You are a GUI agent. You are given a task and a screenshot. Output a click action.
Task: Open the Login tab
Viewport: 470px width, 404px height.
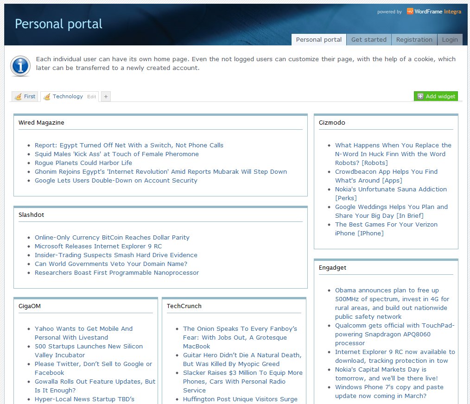pos(450,39)
